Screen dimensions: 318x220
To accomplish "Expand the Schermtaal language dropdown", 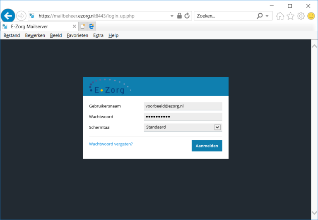I will point(217,127).
